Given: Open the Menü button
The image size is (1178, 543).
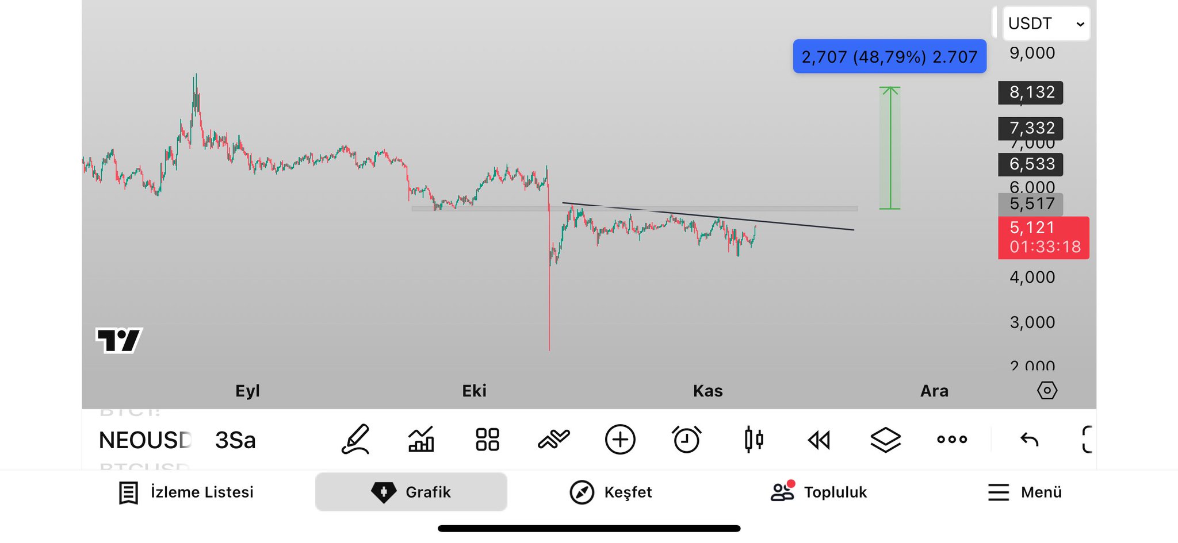Looking at the screenshot, I should click(1024, 492).
